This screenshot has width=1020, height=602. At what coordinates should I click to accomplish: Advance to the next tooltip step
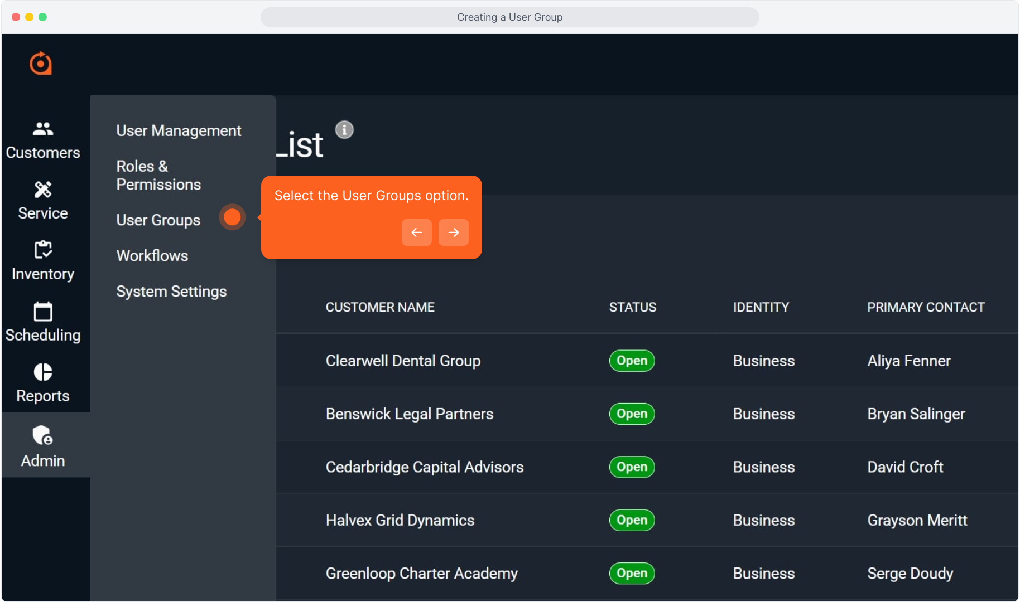click(x=453, y=232)
